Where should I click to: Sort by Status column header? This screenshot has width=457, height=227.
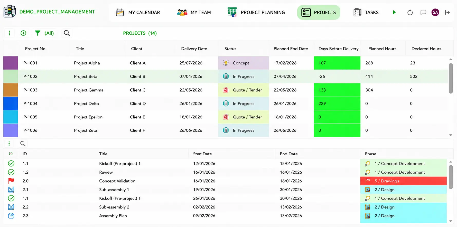point(230,49)
